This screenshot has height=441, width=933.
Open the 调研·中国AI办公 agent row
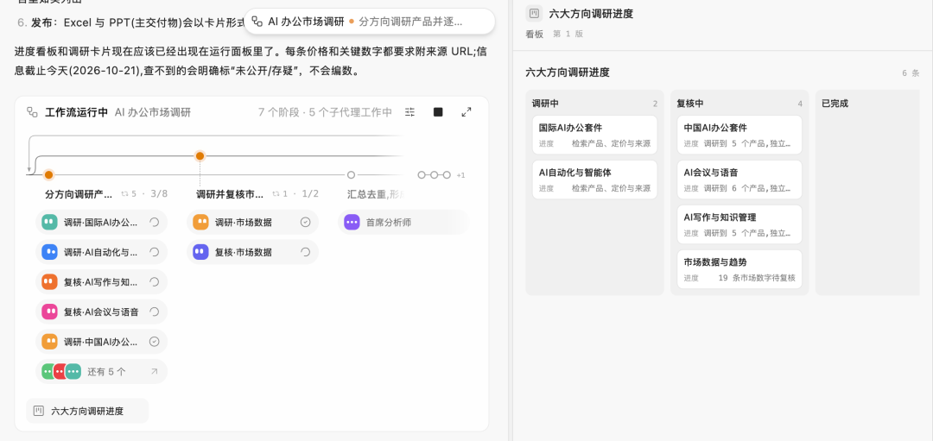click(102, 341)
